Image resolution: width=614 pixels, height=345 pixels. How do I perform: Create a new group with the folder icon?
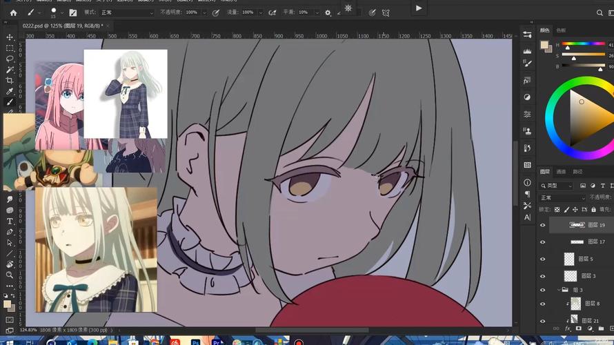pyautogui.click(x=601, y=328)
